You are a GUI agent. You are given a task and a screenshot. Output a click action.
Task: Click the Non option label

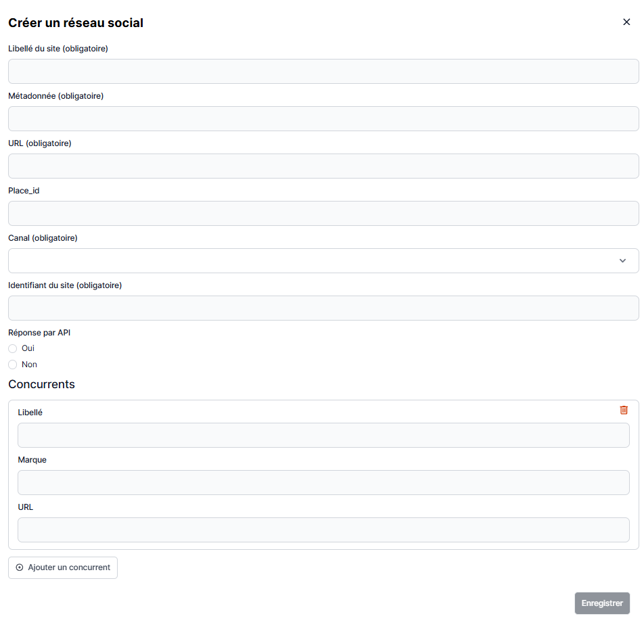click(30, 365)
